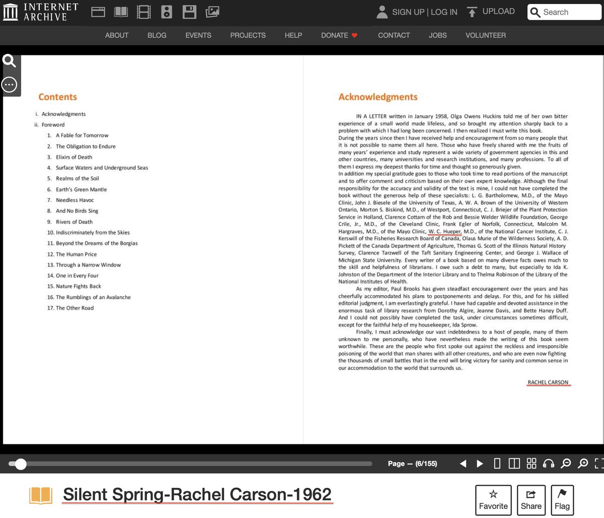Open the BLOG menu item
Viewport: 604px width, 518px height.
pyautogui.click(x=157, y=35)
